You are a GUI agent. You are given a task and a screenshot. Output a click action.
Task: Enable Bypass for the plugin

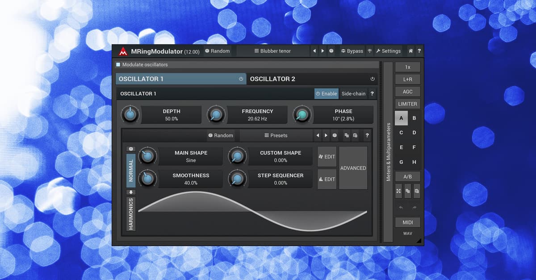click(x=352, y=51)
